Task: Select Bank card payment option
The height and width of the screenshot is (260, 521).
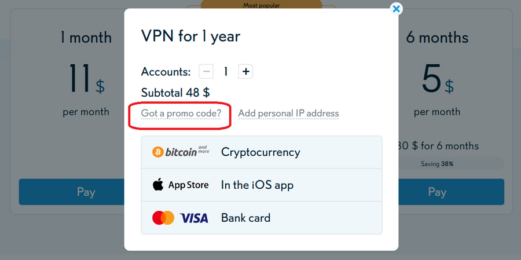Action: pos(245,218)
